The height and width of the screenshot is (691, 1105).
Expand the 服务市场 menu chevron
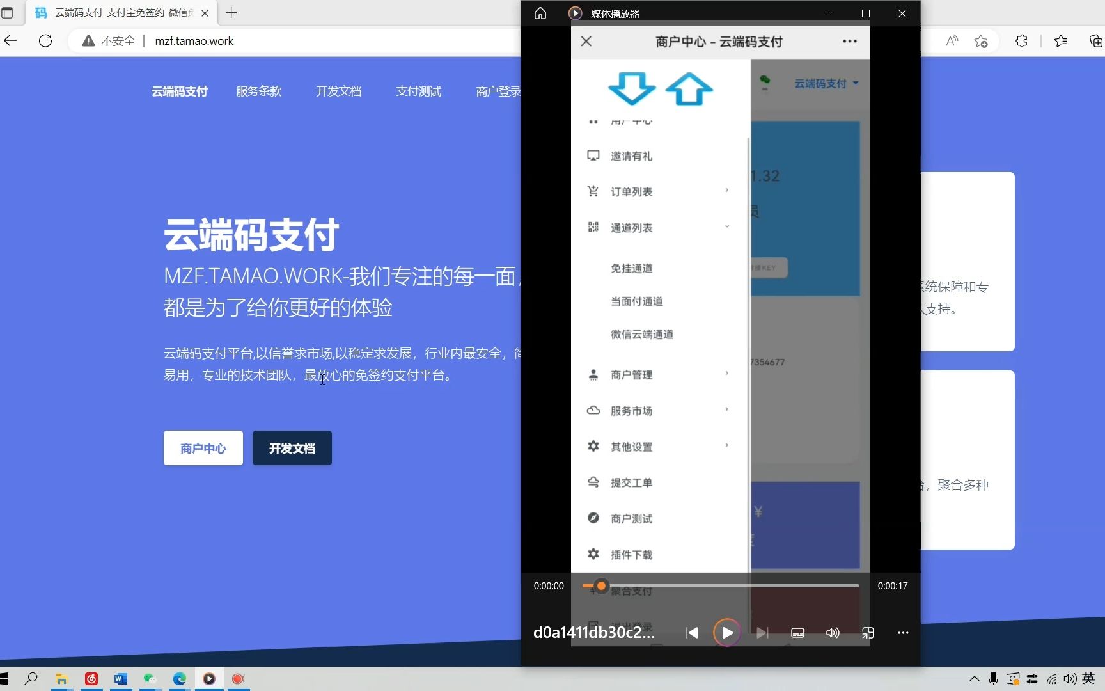click(x=727, y=409)
